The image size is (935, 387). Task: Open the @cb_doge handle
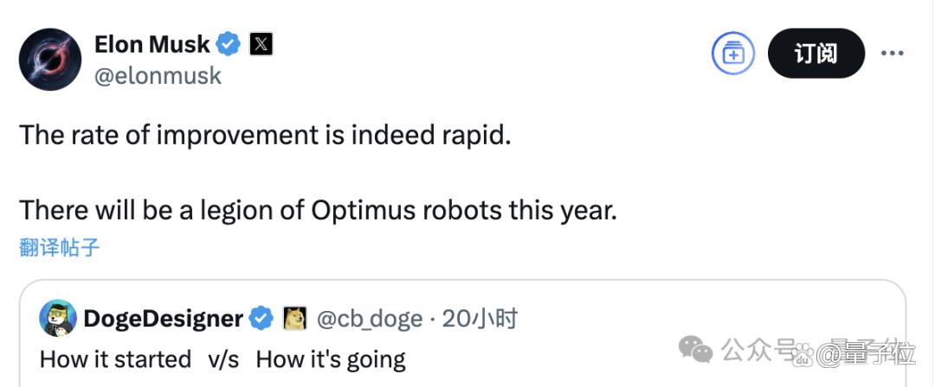point(369,319)
